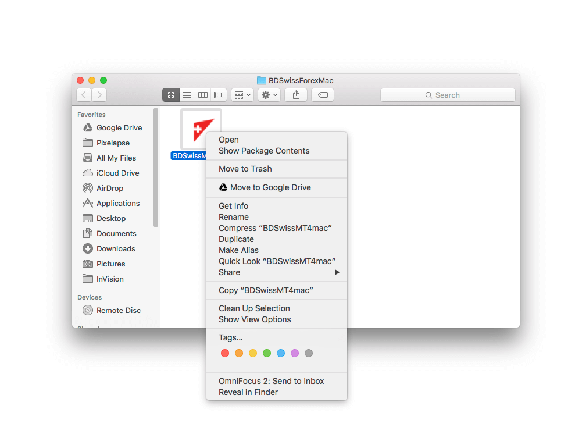Apply the blue tag color
This screenshot has width=575, height=441.
coord(281,353)
